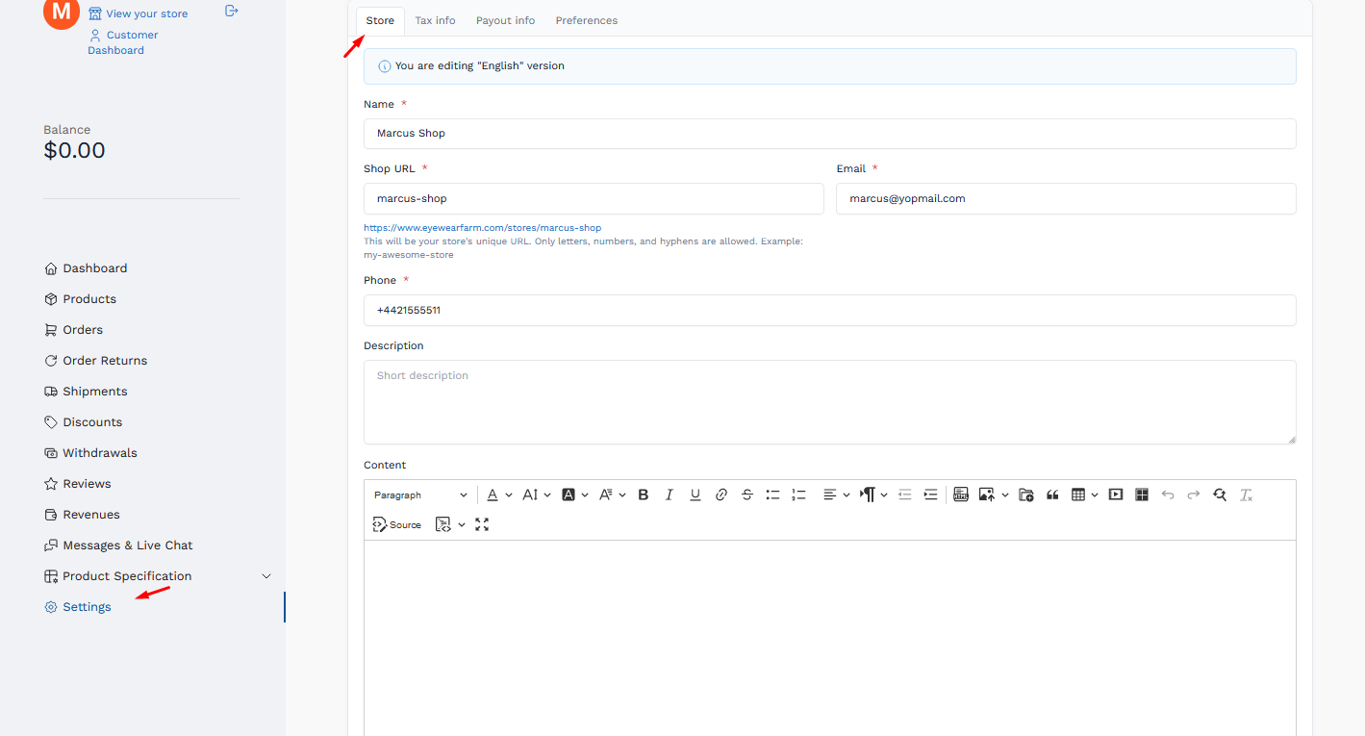Viewport: 1365px width, 736px height.
Task: Open the font size dropdown
Action: pyautogui.click(x=536, y=495)
